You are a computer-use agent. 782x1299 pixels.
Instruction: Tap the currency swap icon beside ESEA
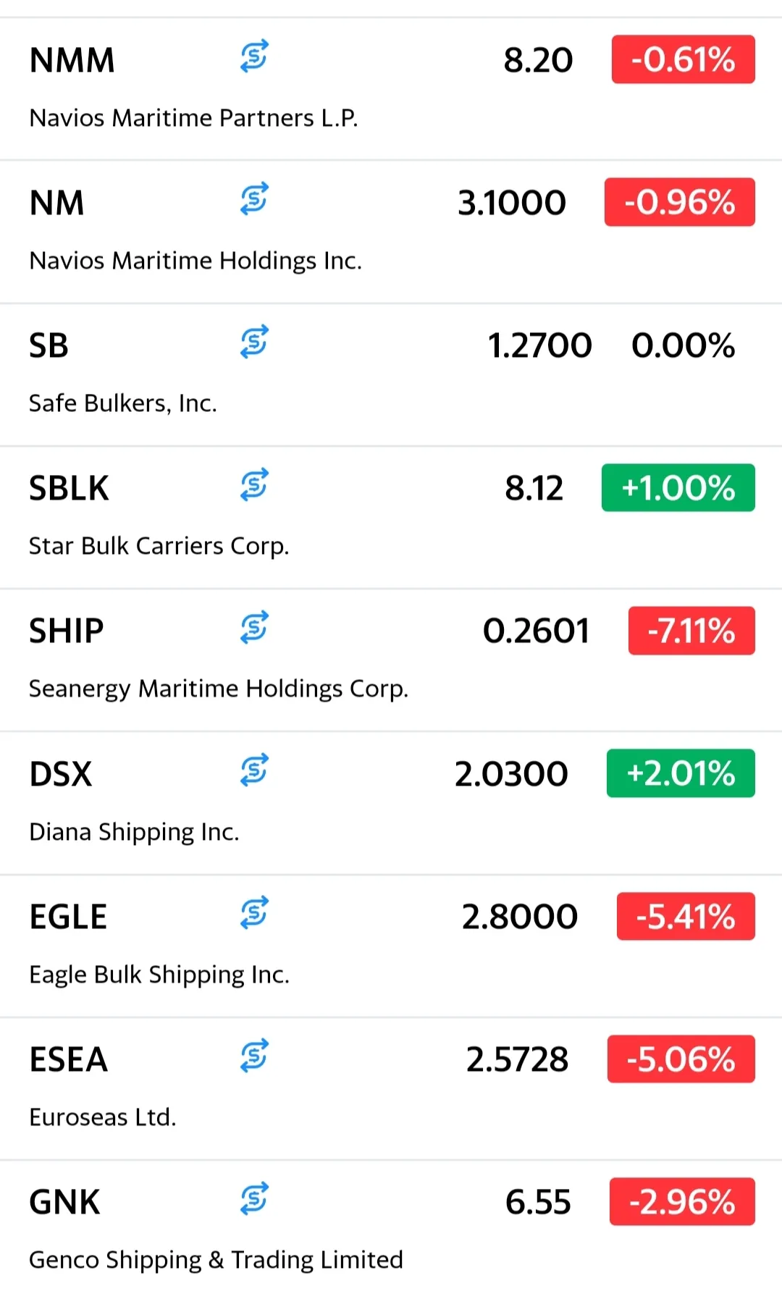(x=254, y=1055)
